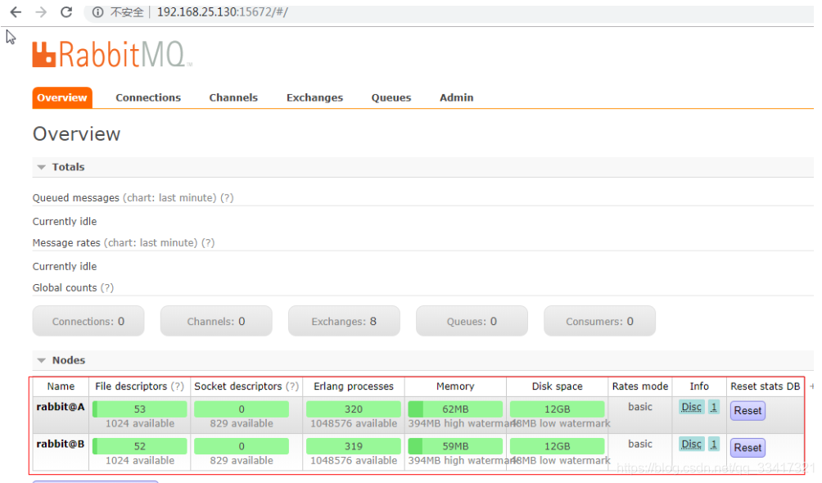Image resolution: width=822 pixels, height=483 pixels.
Task: Click rabbit@B rates mode value basic
Action: (x=640, y=445)
